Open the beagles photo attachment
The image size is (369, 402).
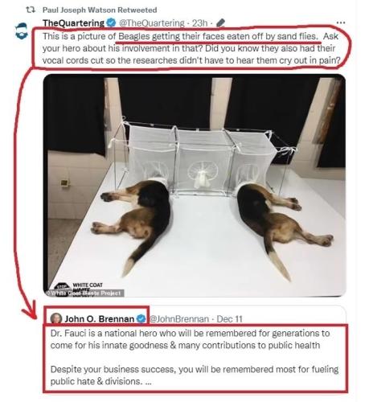[x=195, y=186]
